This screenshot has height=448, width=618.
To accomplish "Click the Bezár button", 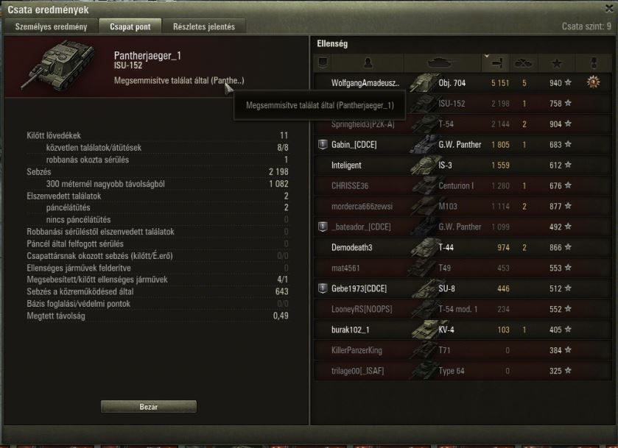I will pos(149,407).
